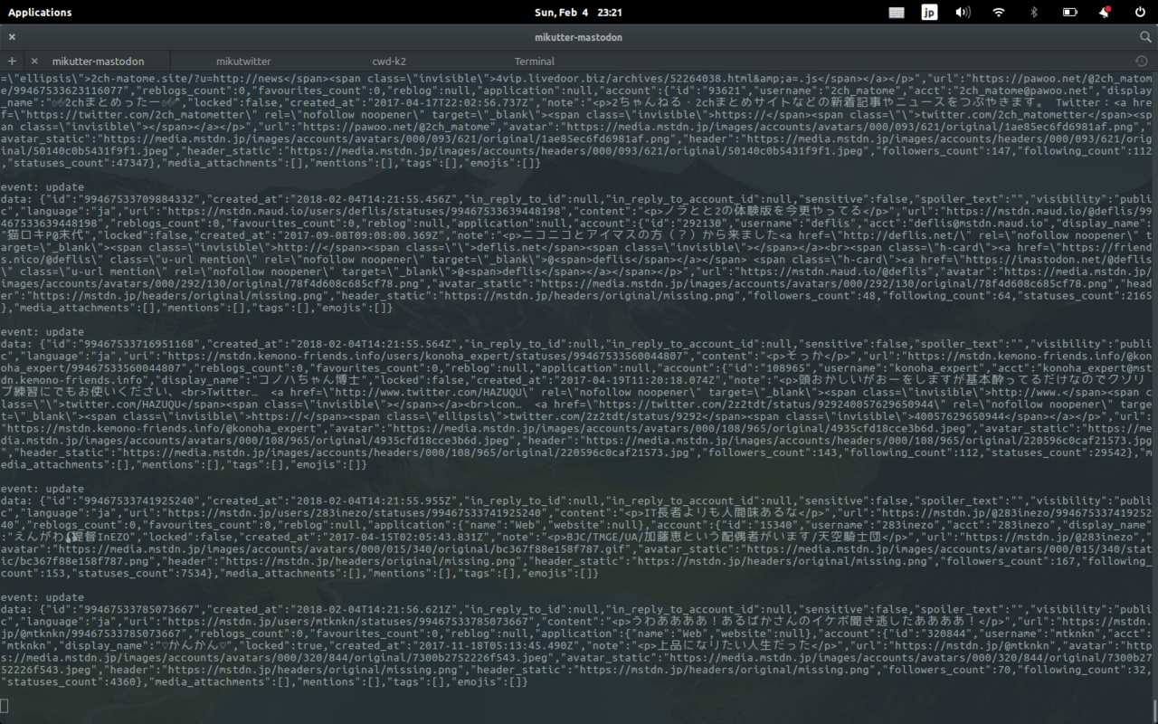Screen dimensions: 1158x724
Task: Open the keyboard icon in top panel
Action: [897, 13]
